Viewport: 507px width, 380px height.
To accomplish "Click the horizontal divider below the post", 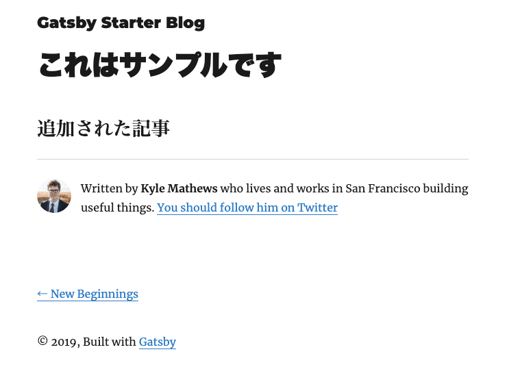I will (x=253, y=159).
